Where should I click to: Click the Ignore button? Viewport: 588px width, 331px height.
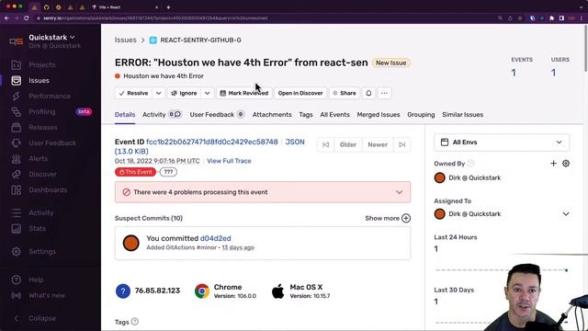(x=184, y=93)
